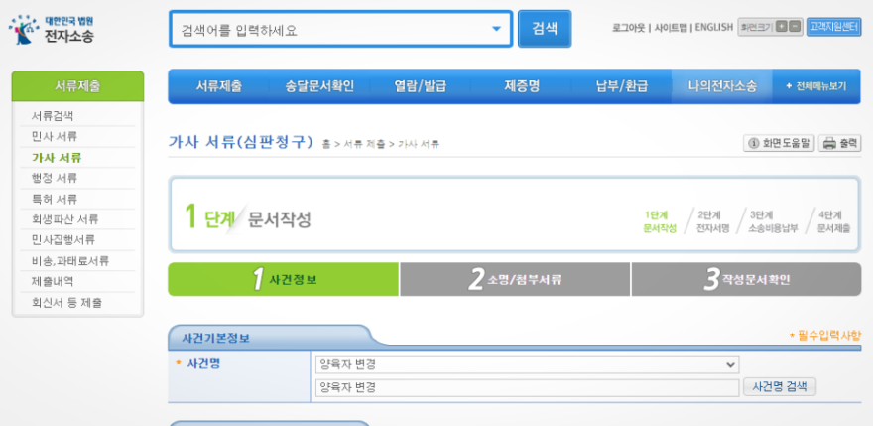Select 회생파산 서류 in the sidebar

click(64, 219)
